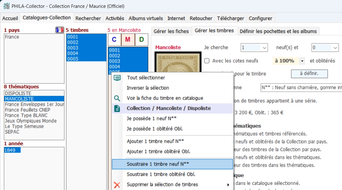Select year 1849 in the année list
This screenshot has height=190, width=342.
[x=12, y=150]
